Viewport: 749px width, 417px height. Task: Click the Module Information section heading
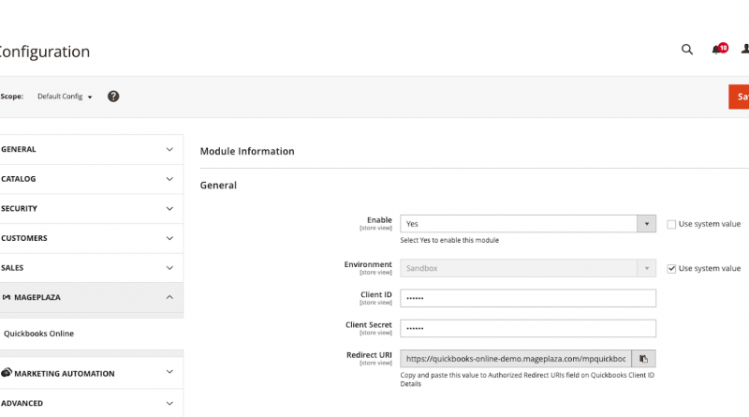pos(247,151)
